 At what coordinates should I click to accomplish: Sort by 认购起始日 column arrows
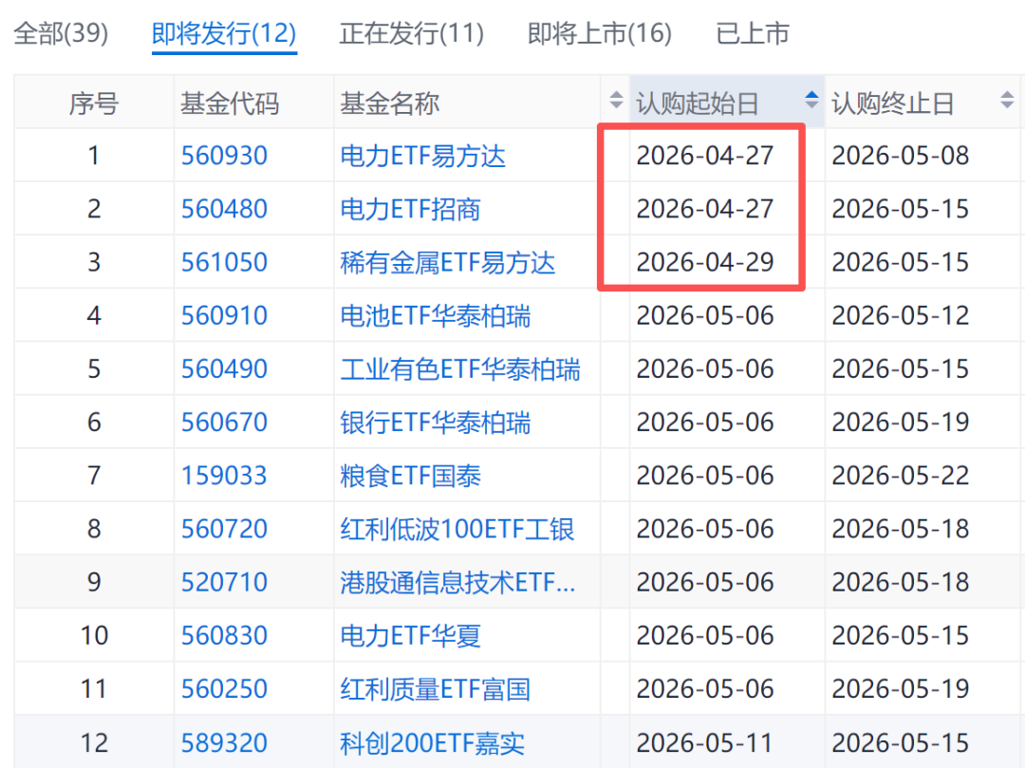[x=811, y=100]
